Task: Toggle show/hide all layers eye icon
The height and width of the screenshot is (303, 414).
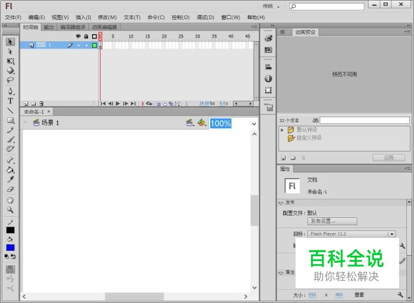Action: [x=78, y=36]
